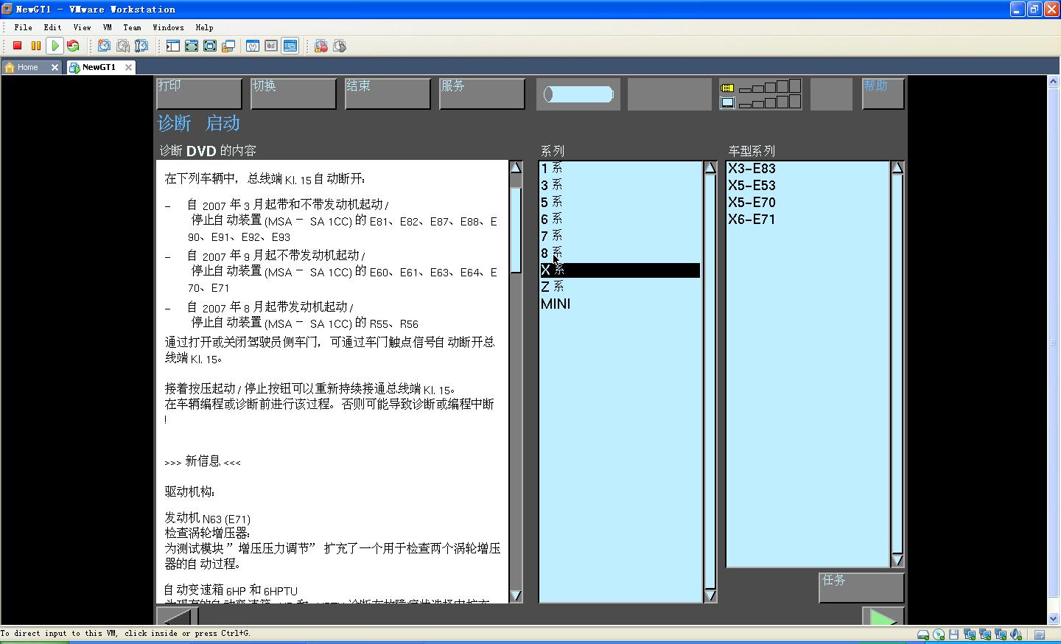The height and width of the screenshot is (644, 1061).
Task: Select 1 系 in the series list
Action: click(620, 168)
